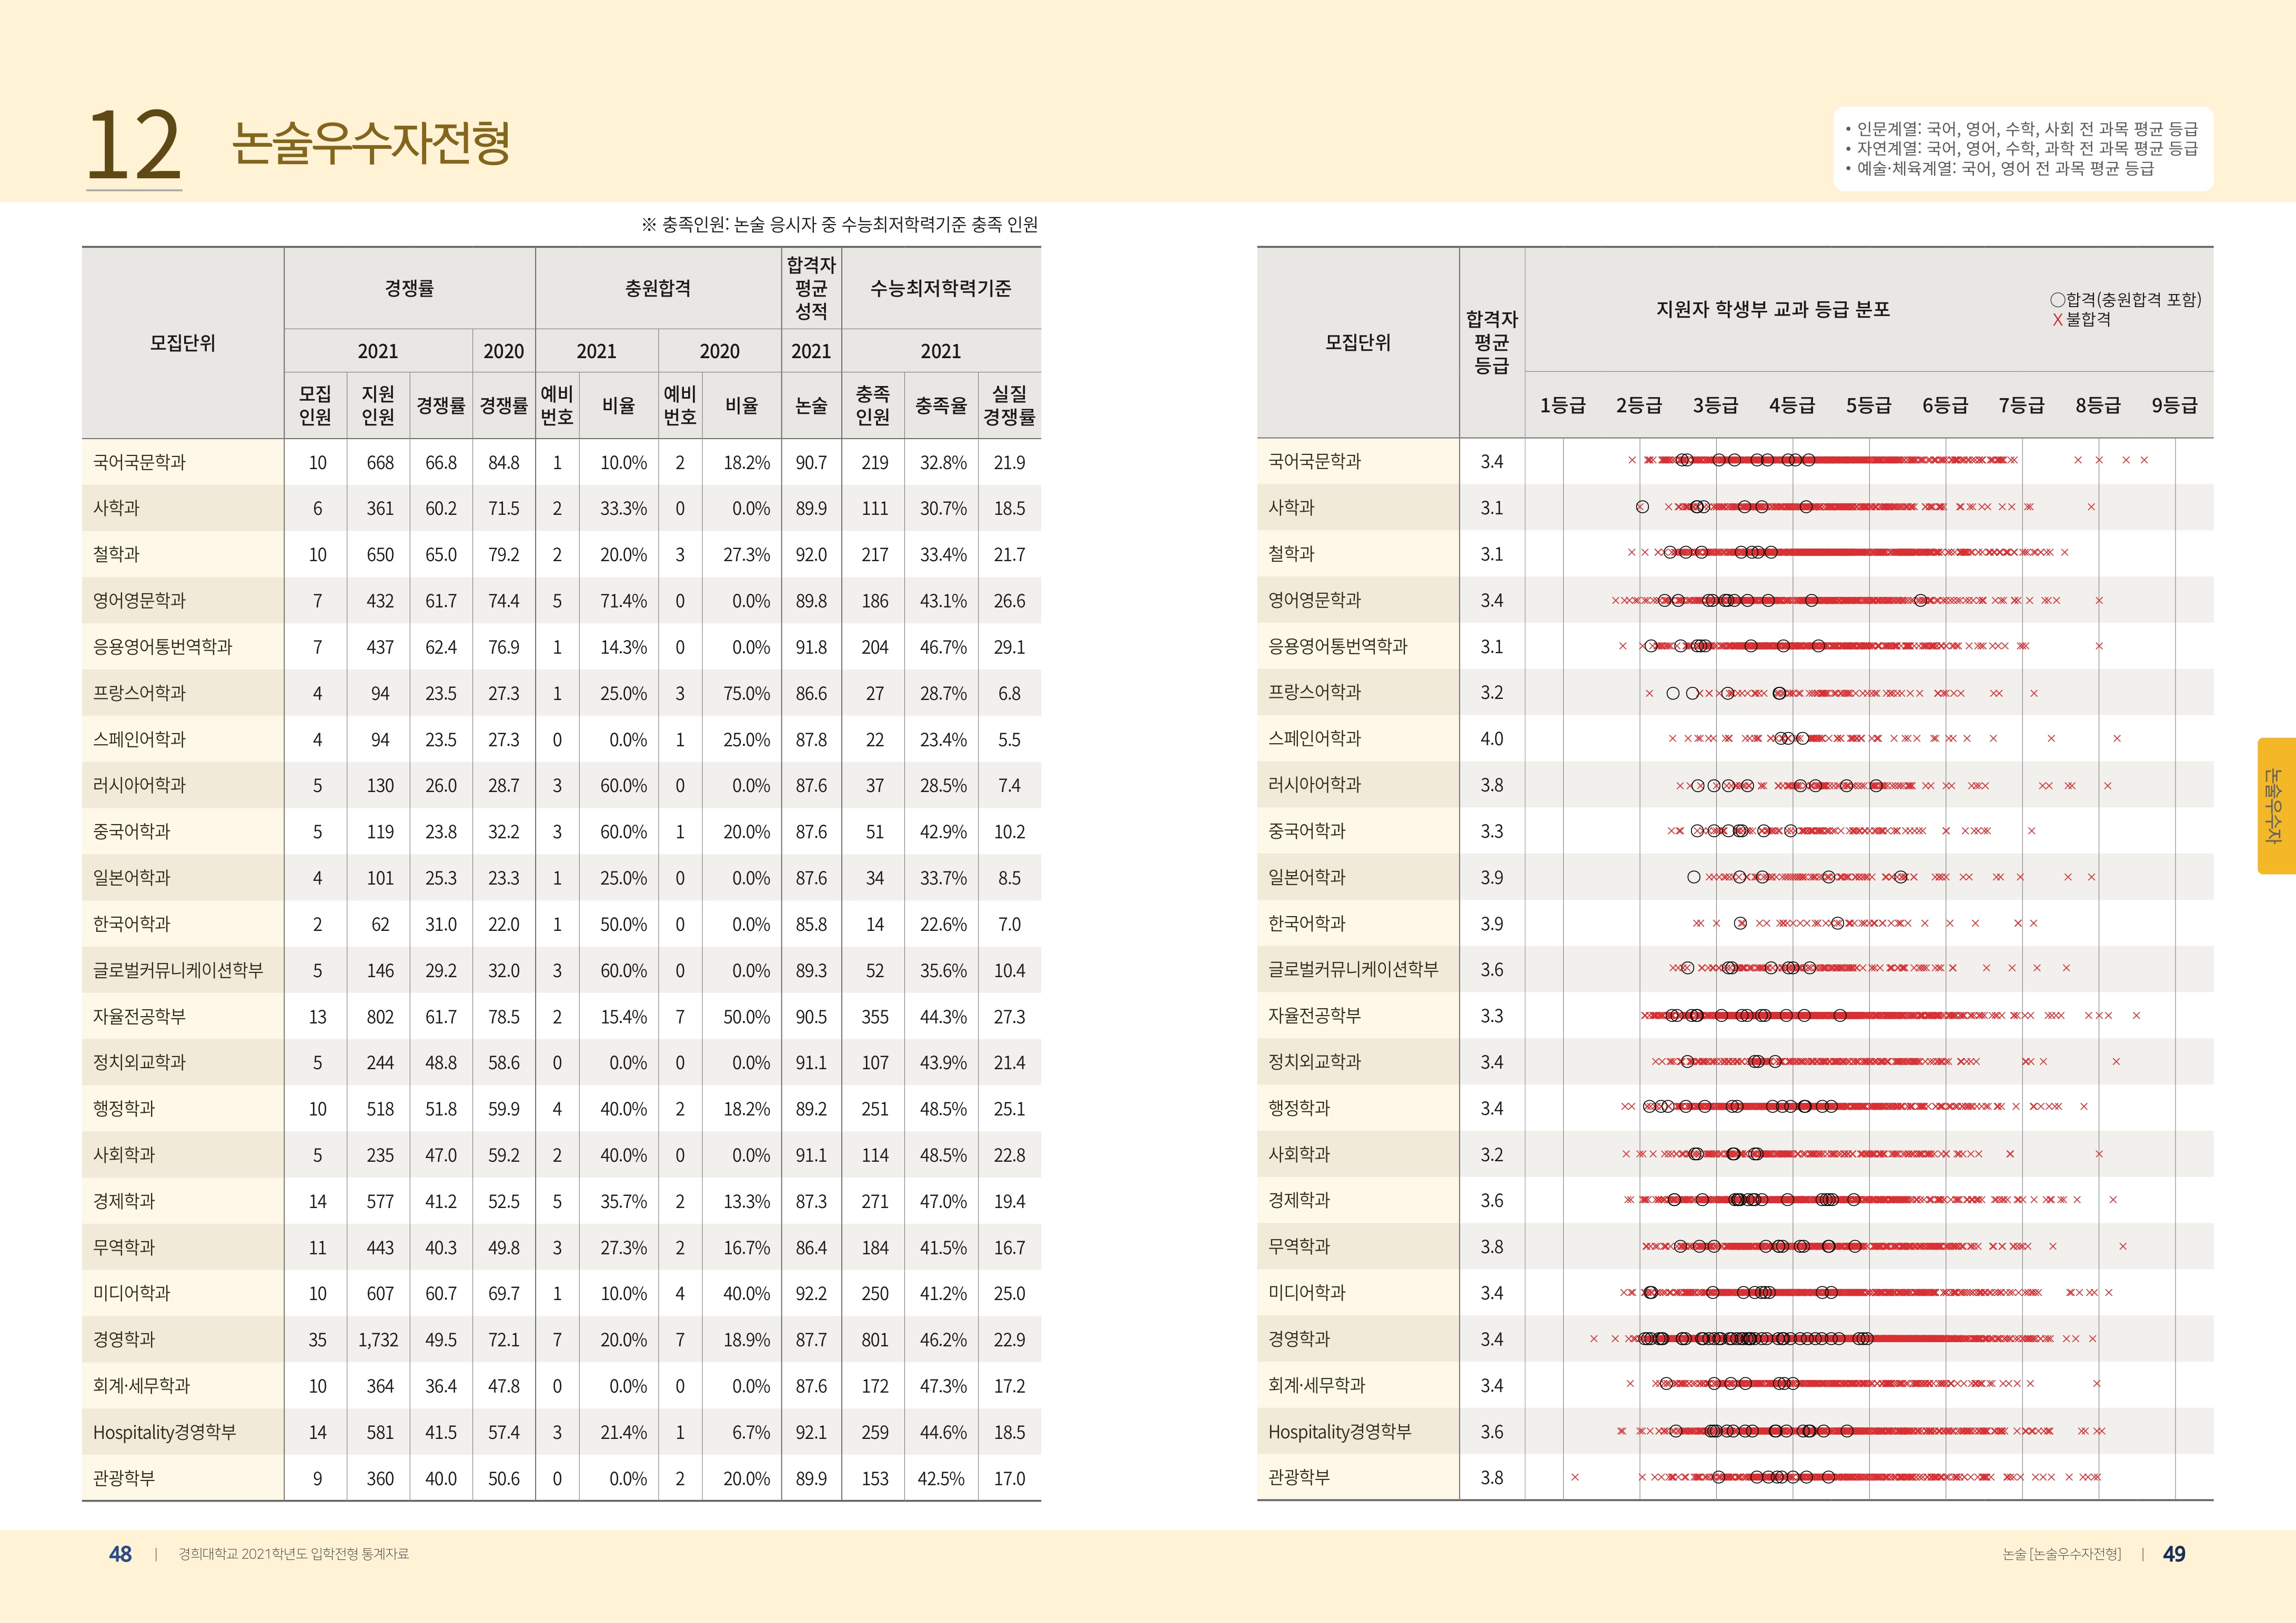Click the 수능최저학력기준 column header

pyautogui.click(x=940, y=288)
